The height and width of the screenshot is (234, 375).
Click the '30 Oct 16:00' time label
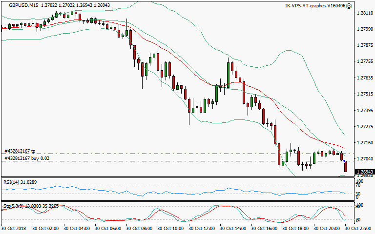[x=264, y=229]
